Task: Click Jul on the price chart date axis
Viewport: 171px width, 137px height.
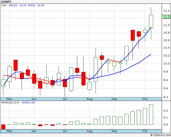Action: (65, 99)
